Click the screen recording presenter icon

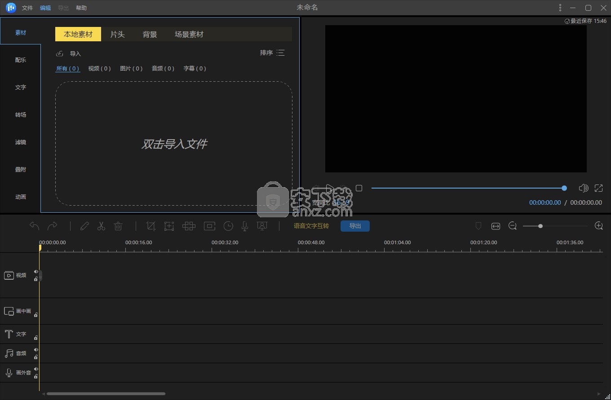[x=262, y=226]
